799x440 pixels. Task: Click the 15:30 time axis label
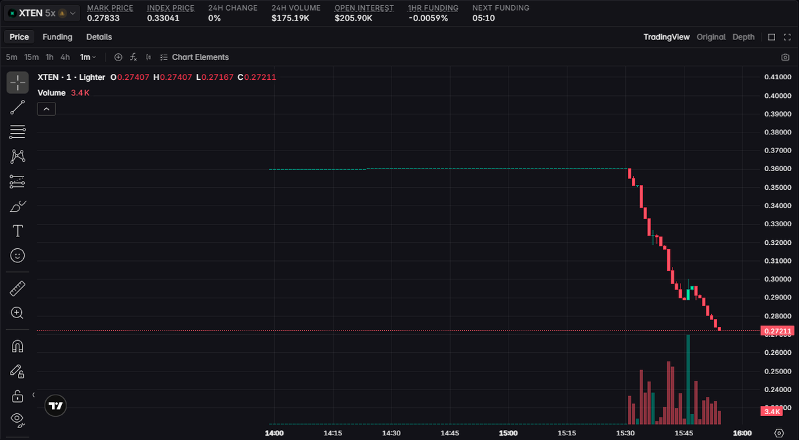pyautogui.click(x=626, y=433)
